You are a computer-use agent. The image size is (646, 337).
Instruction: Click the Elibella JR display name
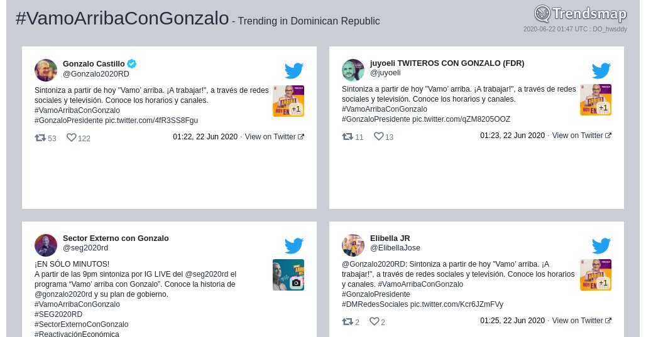coord(390,238)
